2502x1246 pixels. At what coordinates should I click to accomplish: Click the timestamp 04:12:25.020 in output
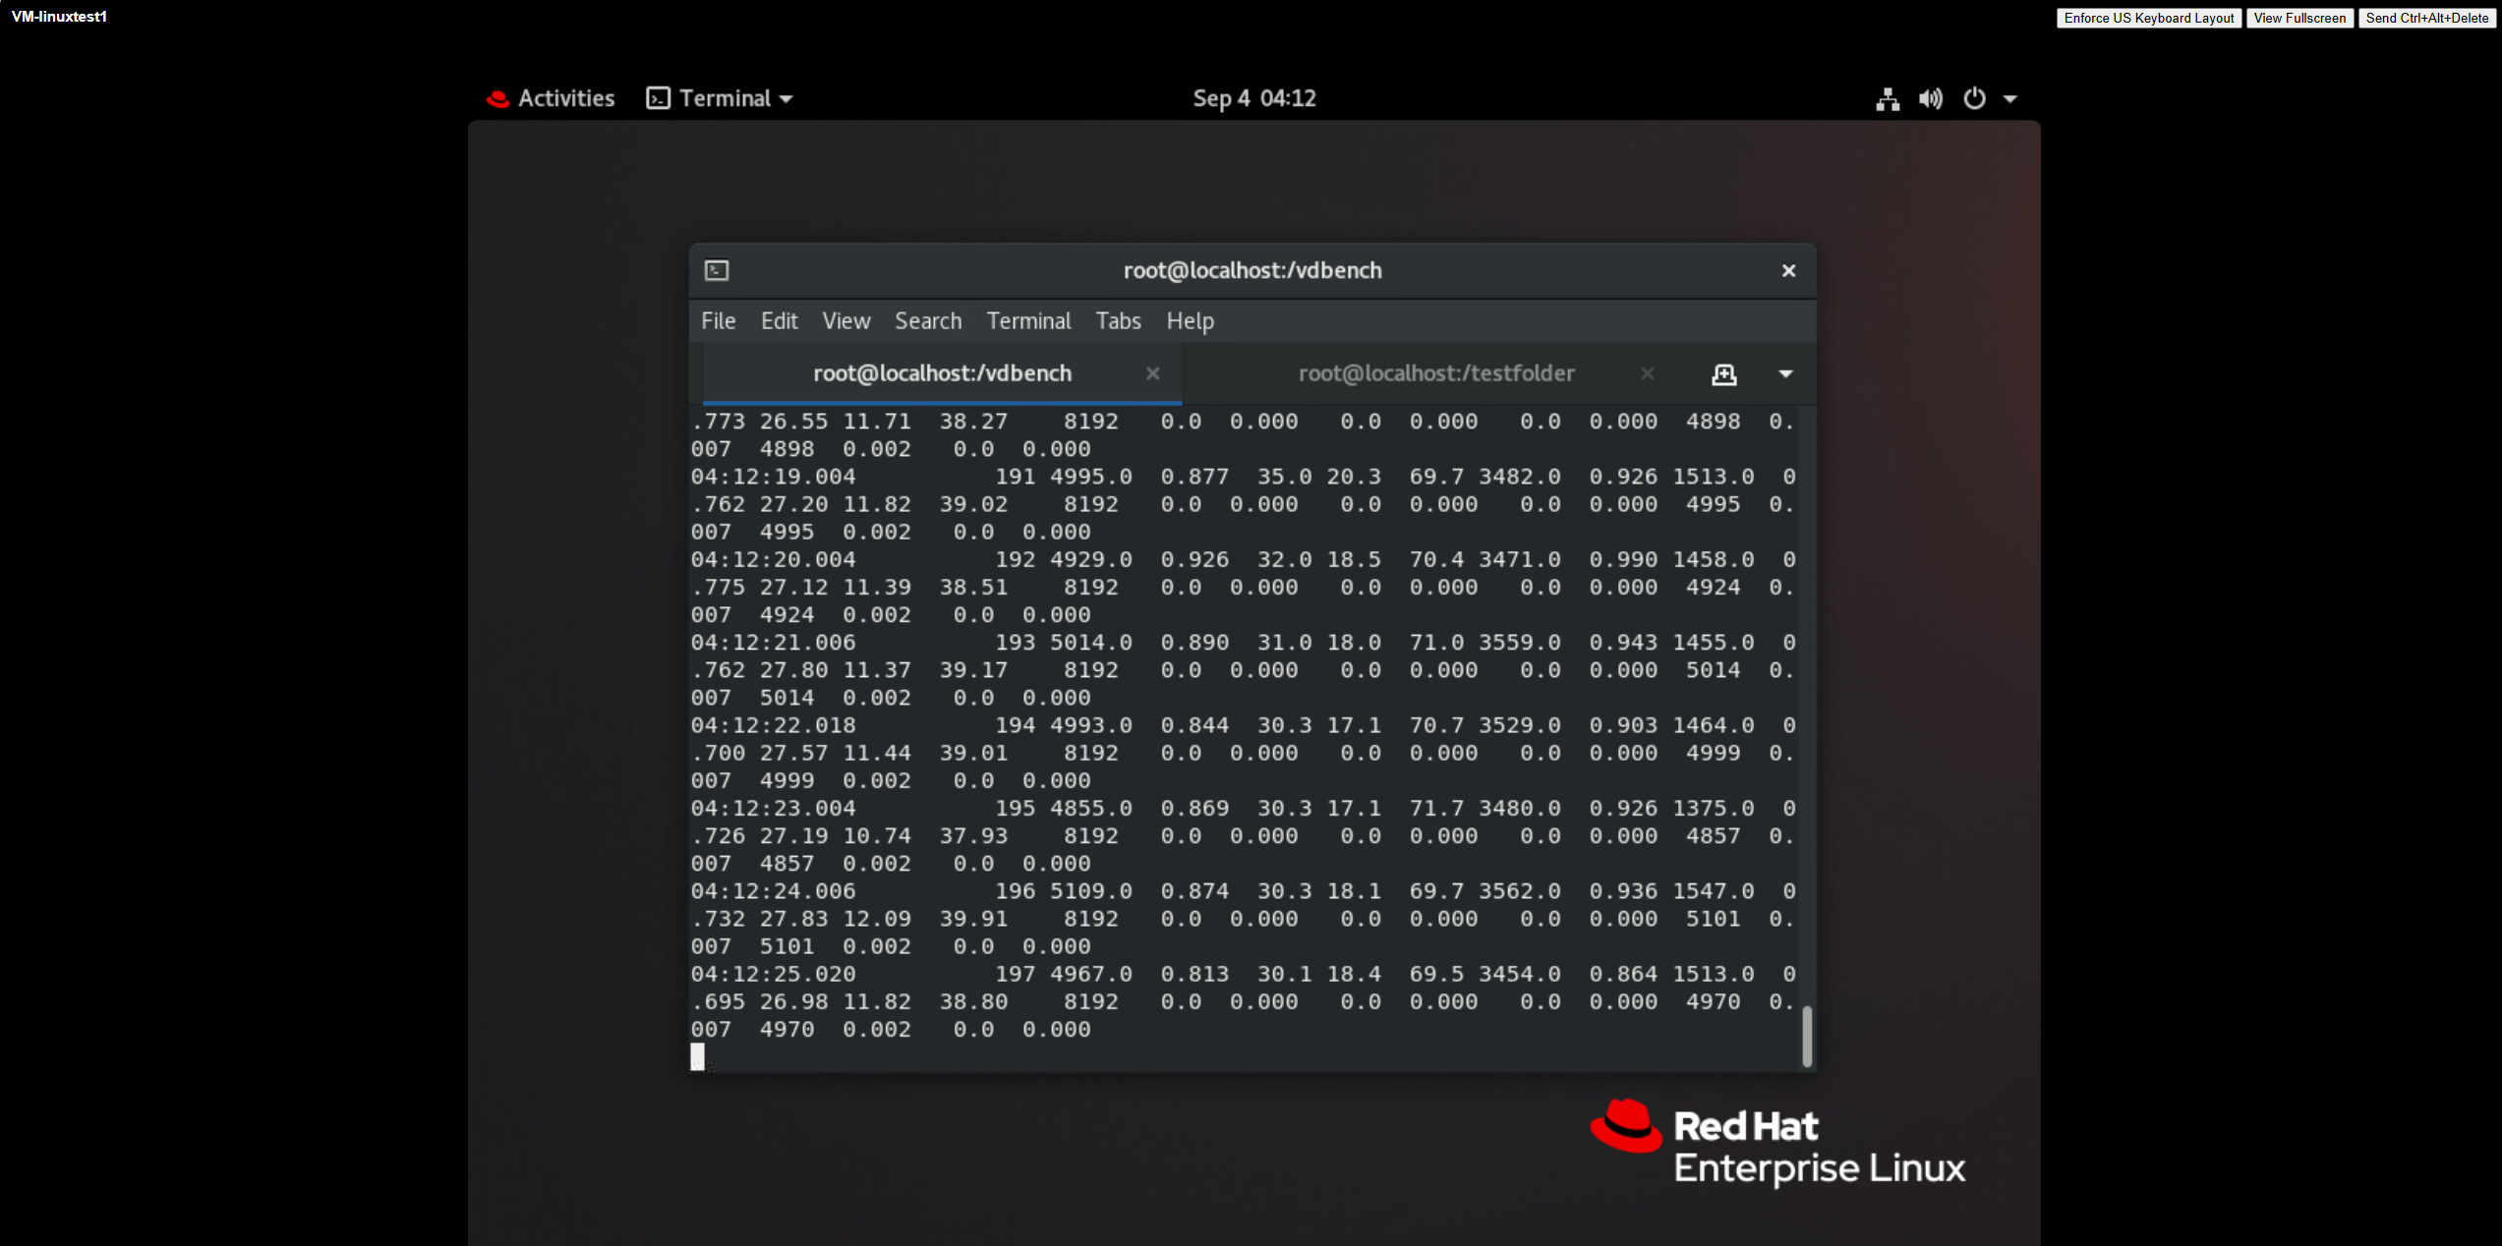click(x=773, y=974)
